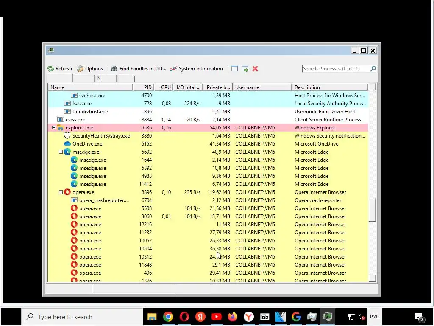
Task: Click the Edge icon for PID 11412
Action: coord(74,184)
